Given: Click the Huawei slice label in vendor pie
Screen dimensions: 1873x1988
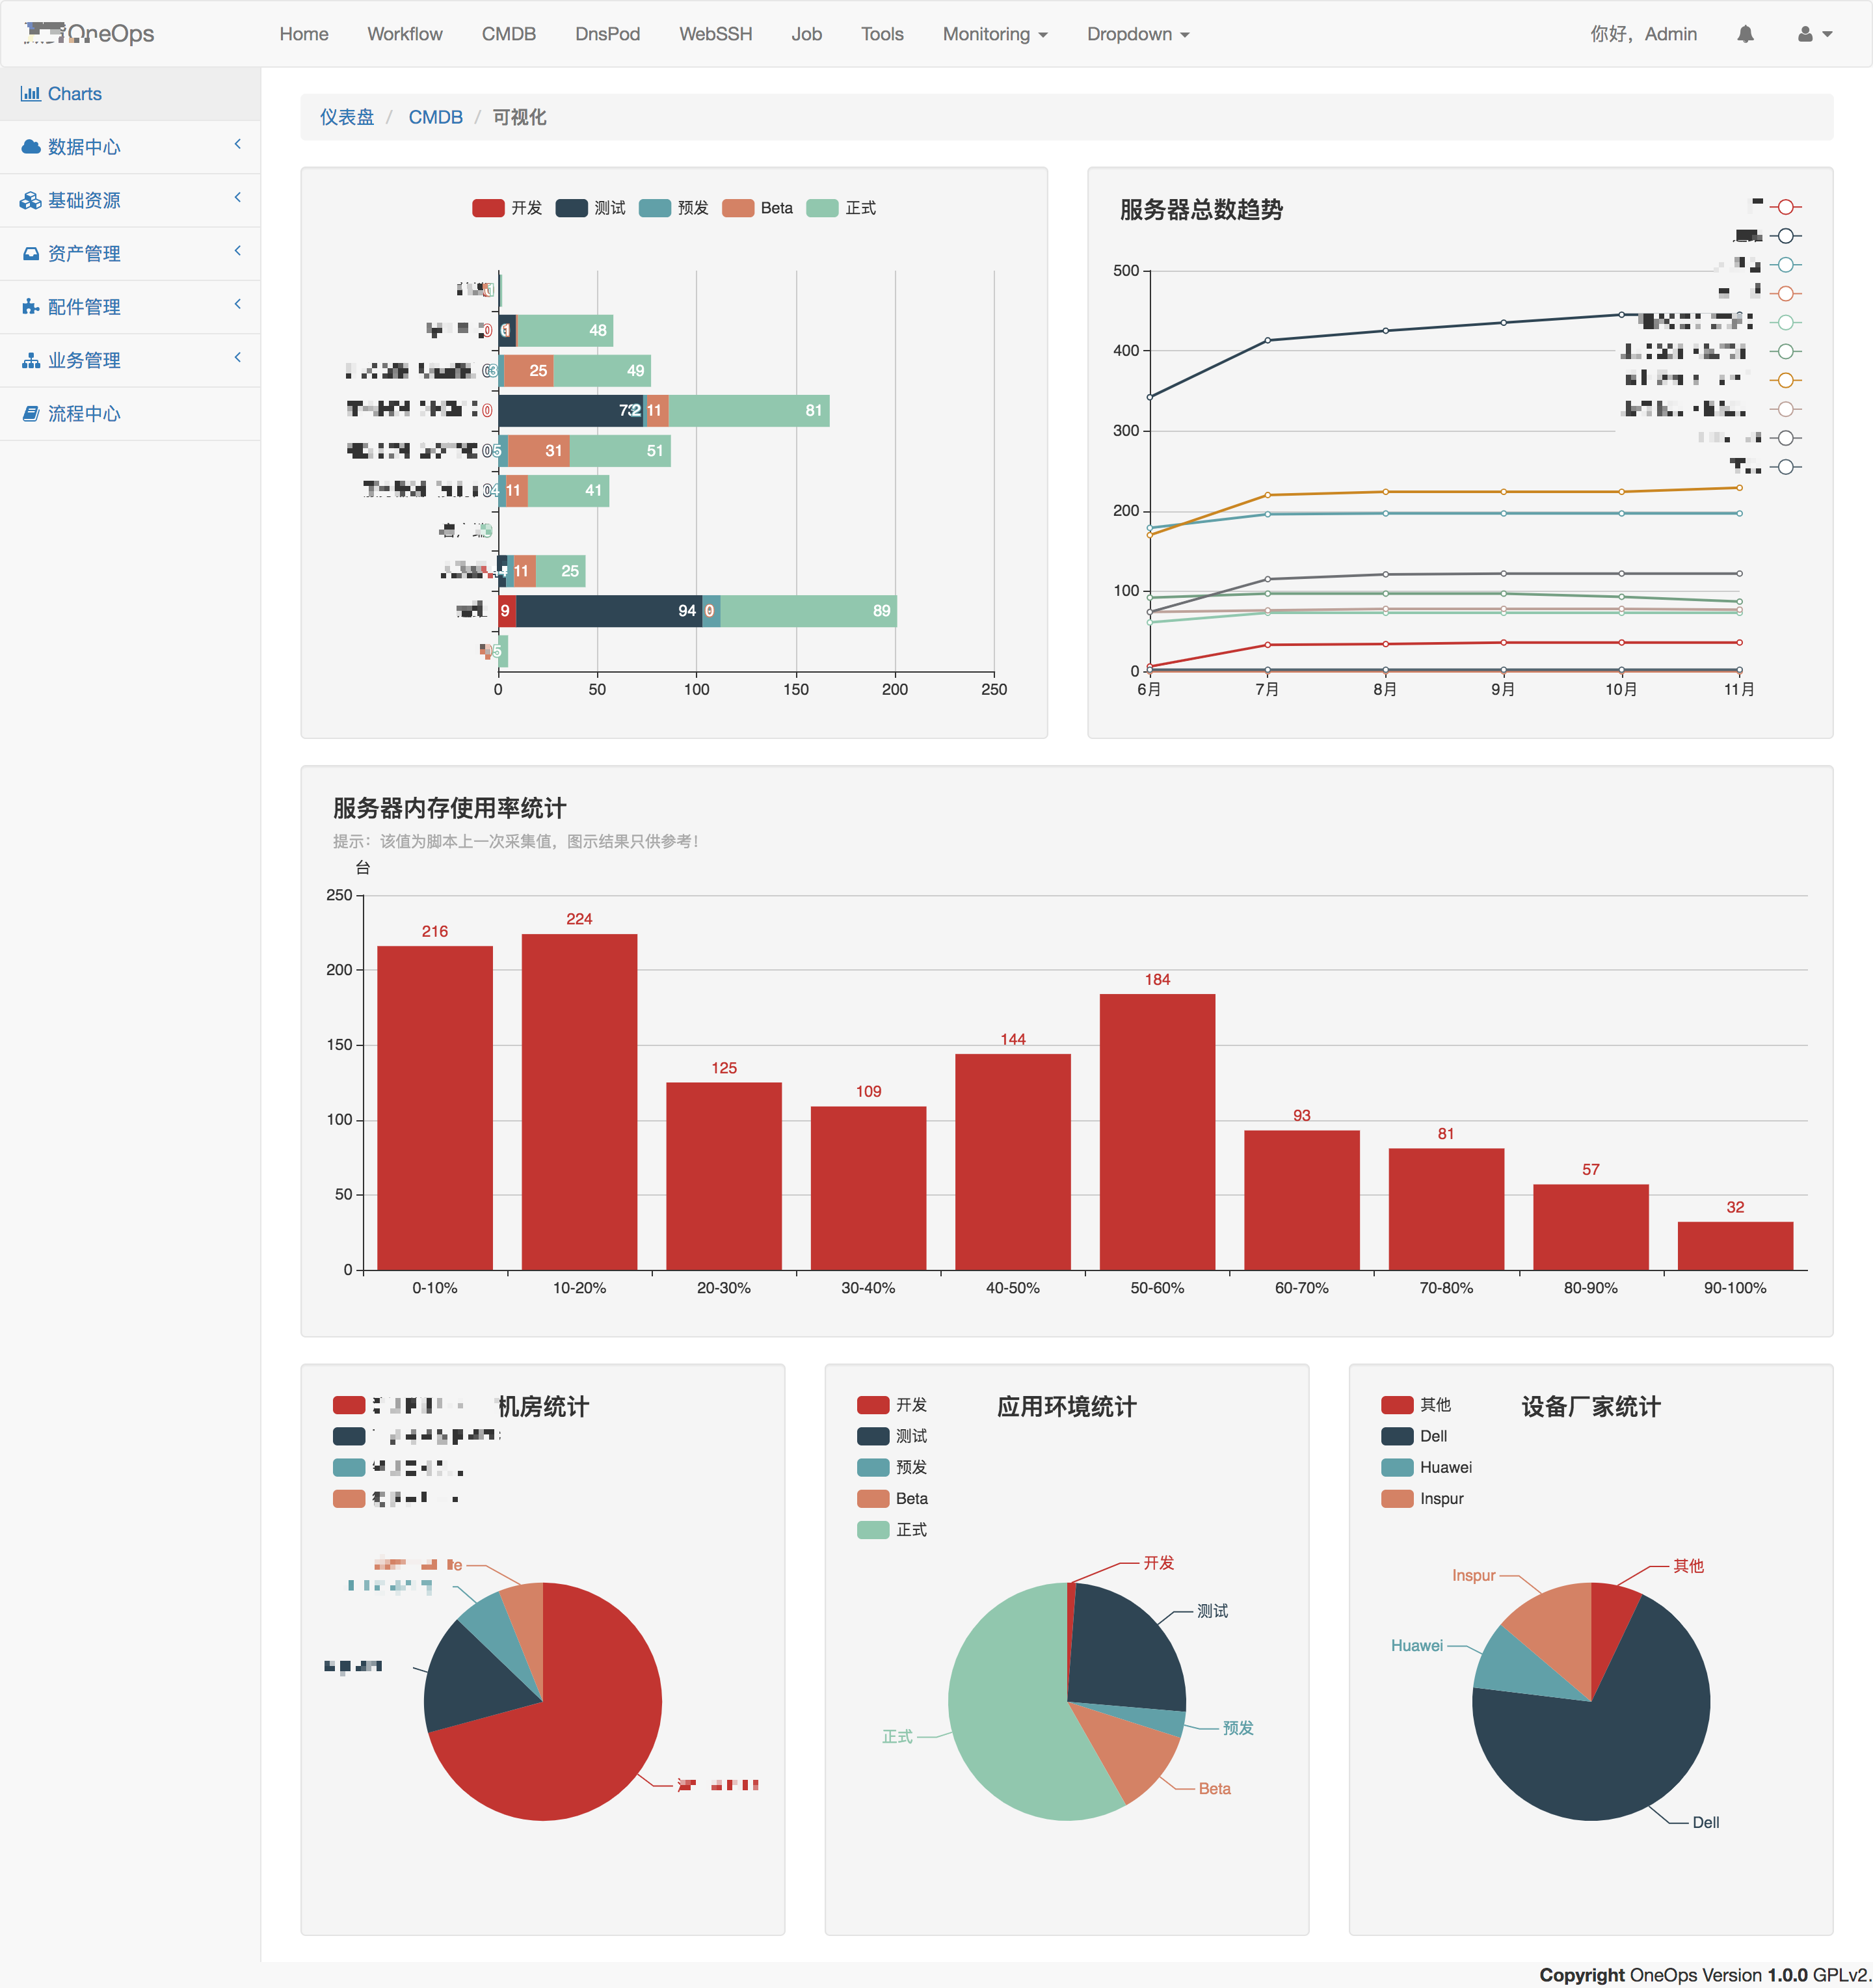Looking at the screenshot, I should [1417, 1645].
